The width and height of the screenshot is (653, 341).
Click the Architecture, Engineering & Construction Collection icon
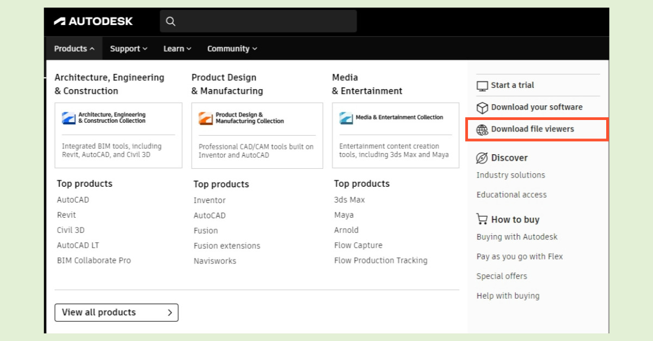(69, 118)
